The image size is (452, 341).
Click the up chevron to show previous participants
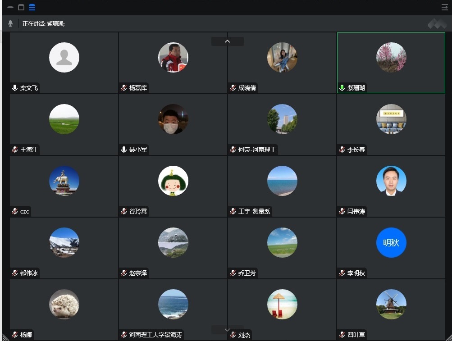(227, 41)
